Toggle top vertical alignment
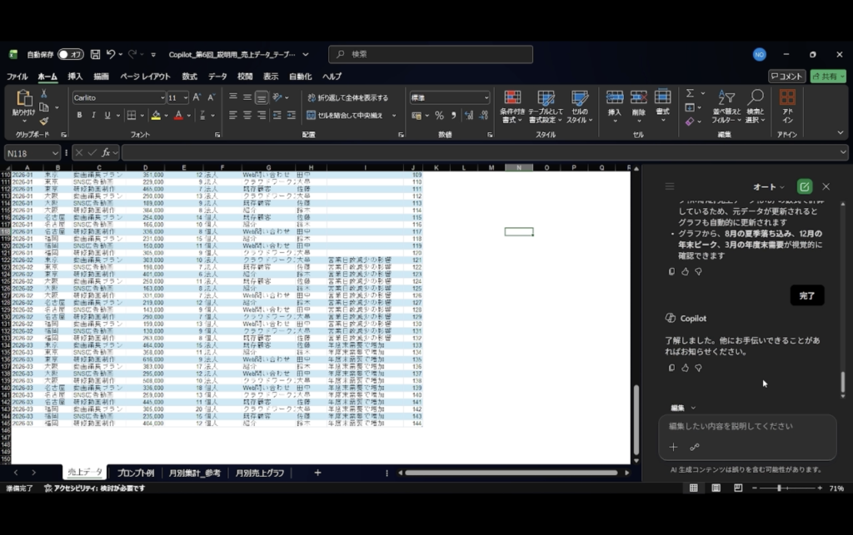 click(233, 97)
